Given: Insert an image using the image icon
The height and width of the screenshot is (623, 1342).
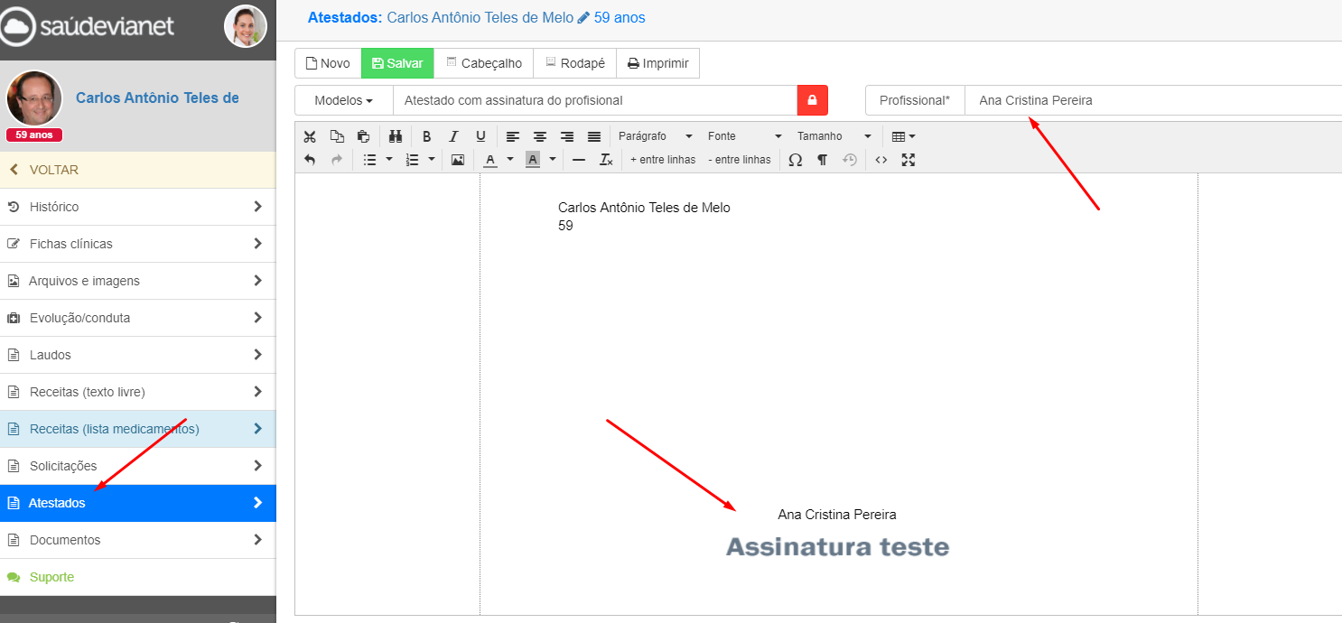Looking at the screenshot, I should click(x=458, y=160).
